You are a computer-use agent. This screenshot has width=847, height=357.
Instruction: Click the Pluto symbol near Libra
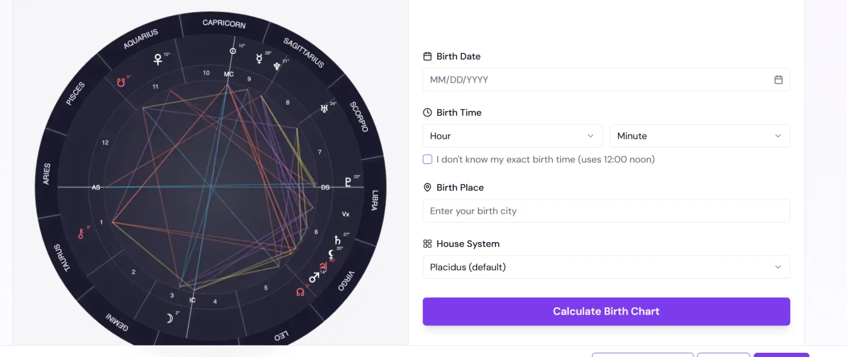coord(348,182)
